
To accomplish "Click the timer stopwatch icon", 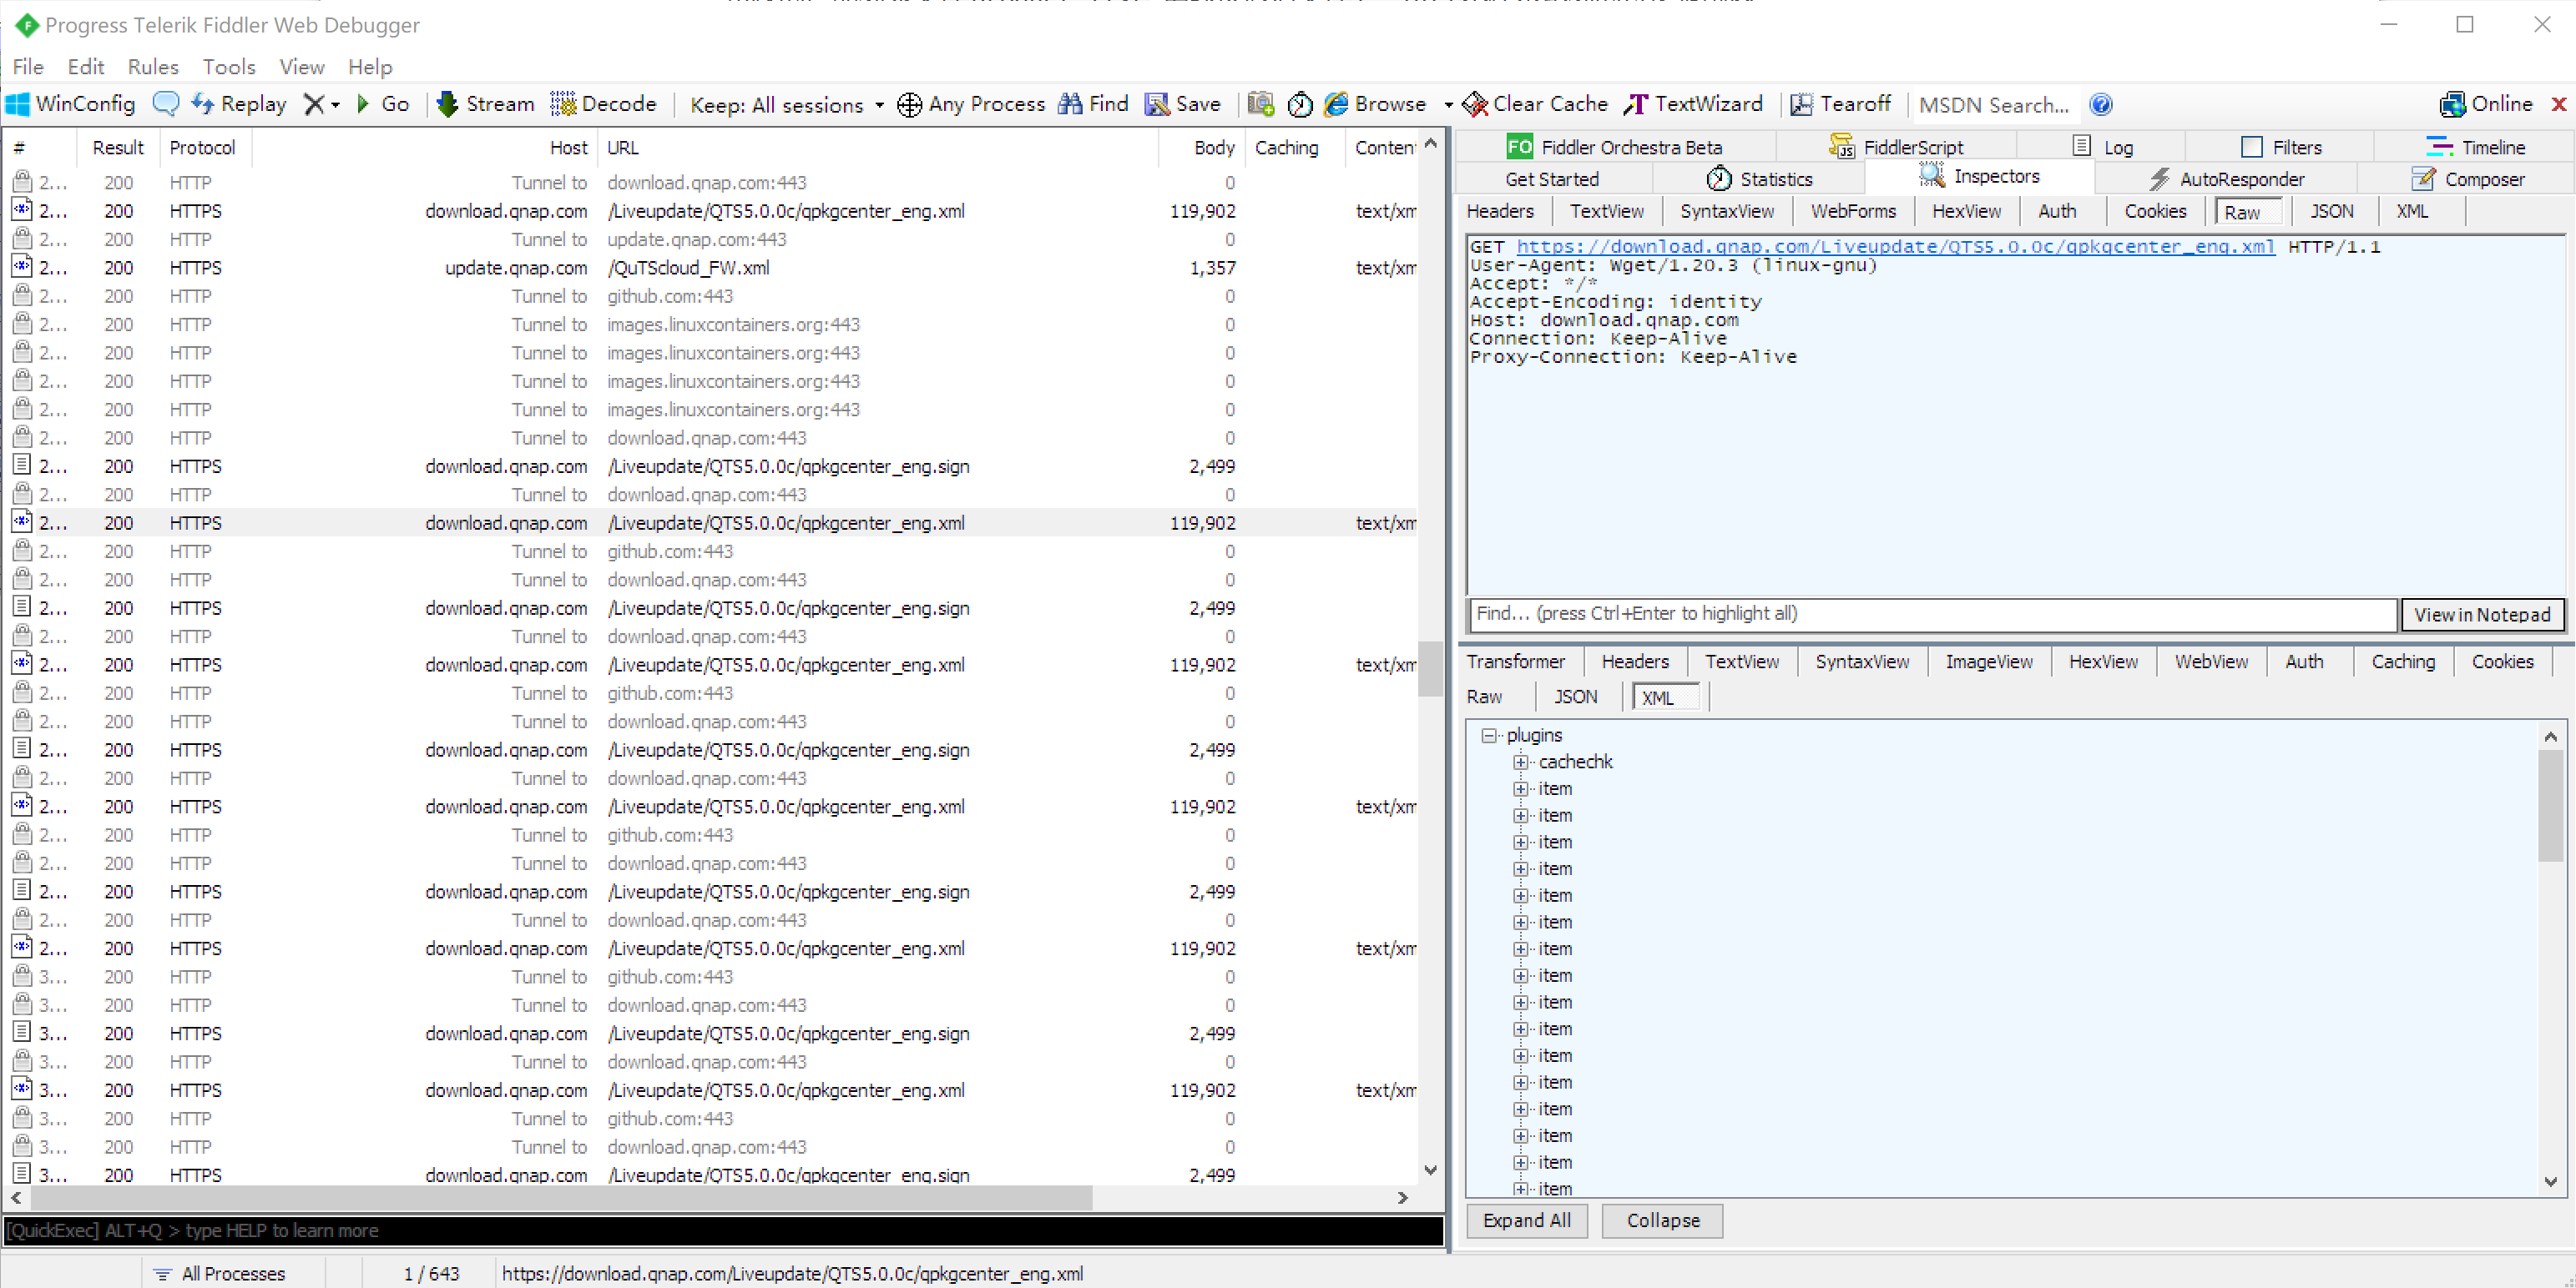I will (x=1300, y=104).
